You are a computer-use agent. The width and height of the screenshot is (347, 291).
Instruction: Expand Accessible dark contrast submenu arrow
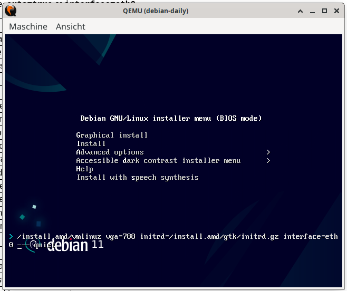tap(268, 160)
